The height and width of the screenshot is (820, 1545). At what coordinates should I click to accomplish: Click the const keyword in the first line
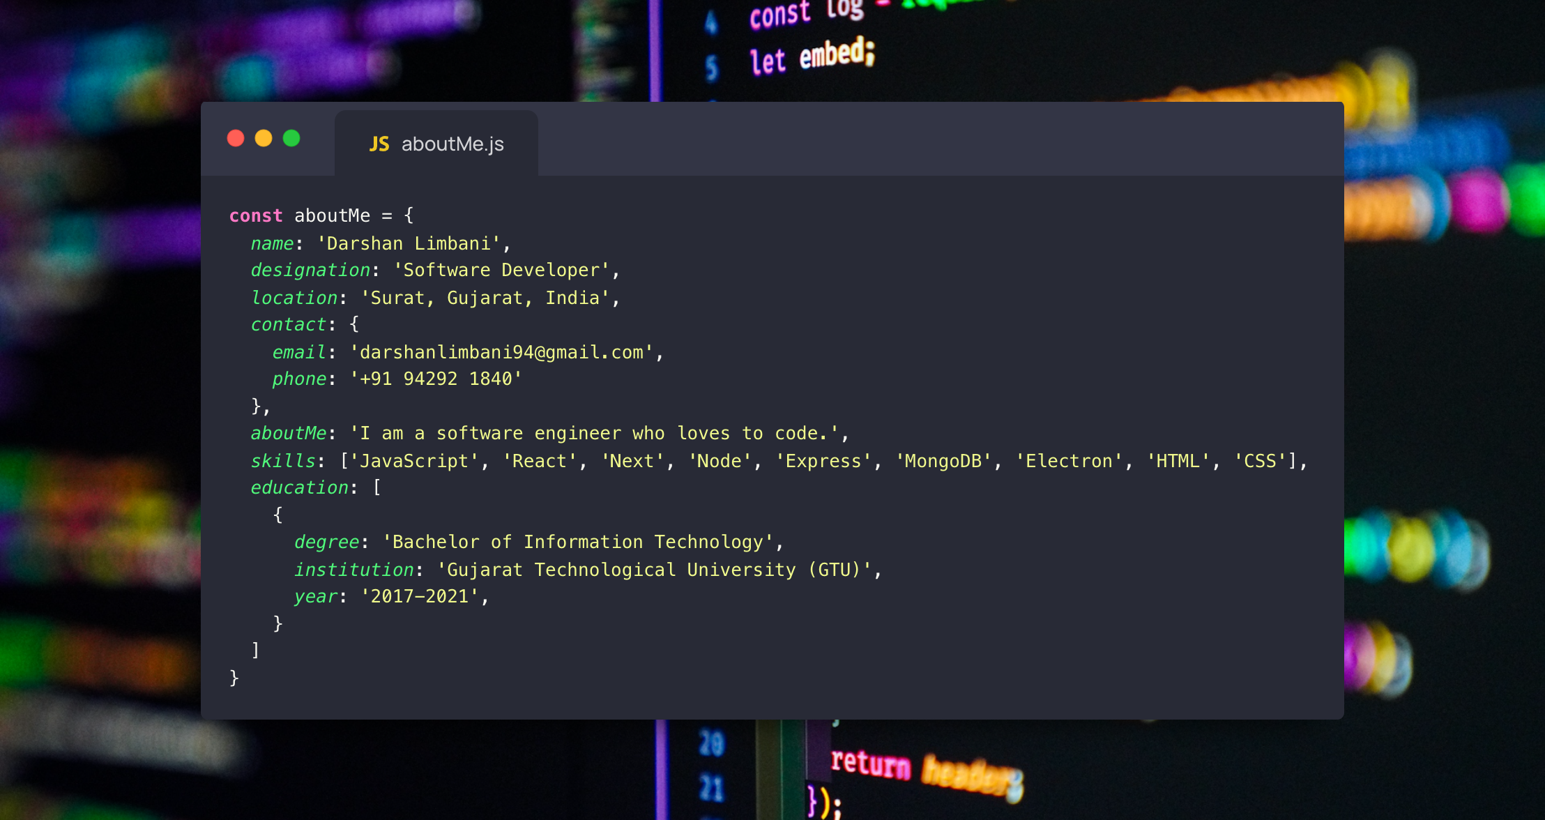tap(256, 216)
